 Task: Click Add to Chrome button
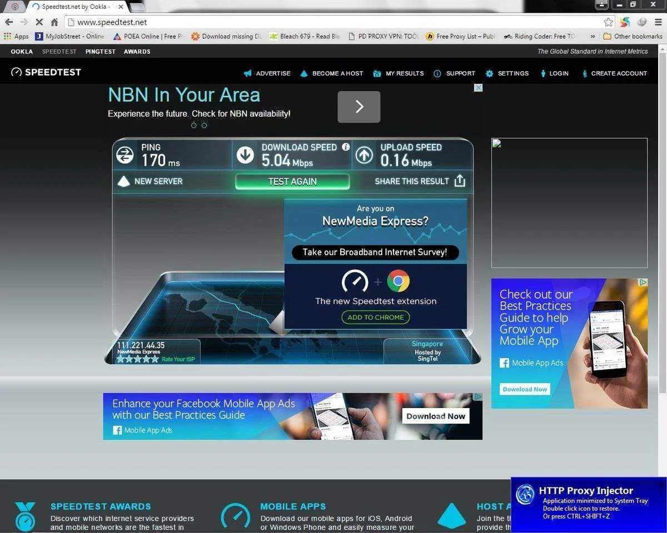tap(376, 318)
